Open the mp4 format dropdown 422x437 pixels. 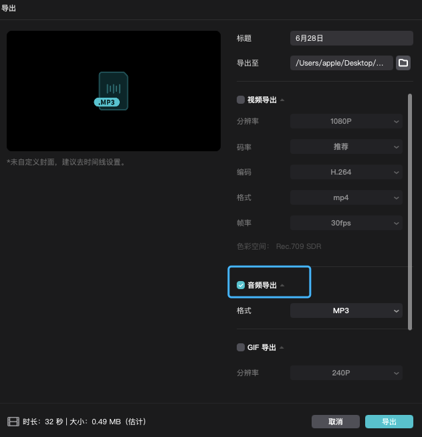[346, 197]
